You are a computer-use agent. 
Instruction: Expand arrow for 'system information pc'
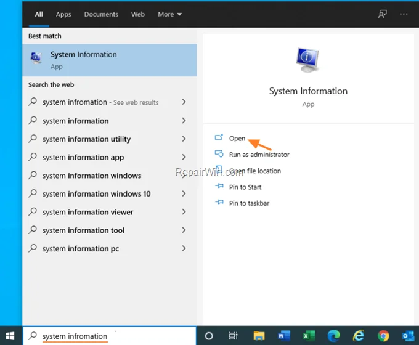pyautogui.click(x=184, y=248)
